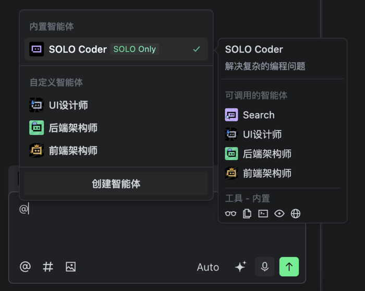The height and width of the screenshot is (291, 365).
Task: Choose 前端架构师 from custom agents list
Action: (x=73, y=151)
